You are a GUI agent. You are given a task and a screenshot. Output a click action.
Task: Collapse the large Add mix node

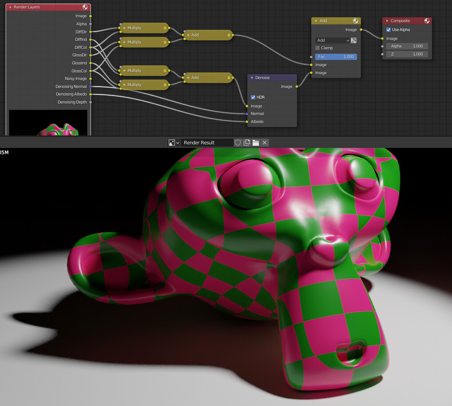click(316, 21)
